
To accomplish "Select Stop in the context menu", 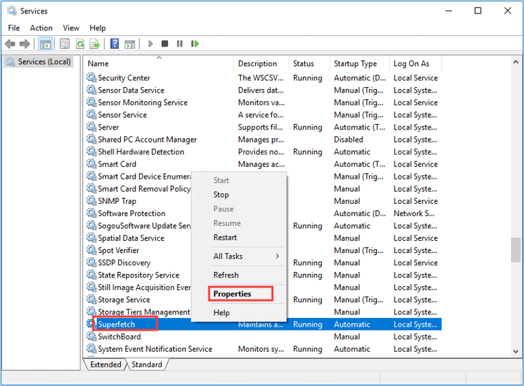I will 221,194.
